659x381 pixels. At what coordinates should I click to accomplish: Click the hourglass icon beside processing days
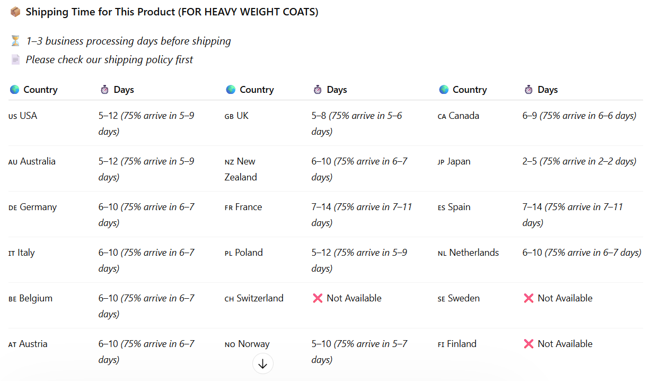tap(15, 41)
